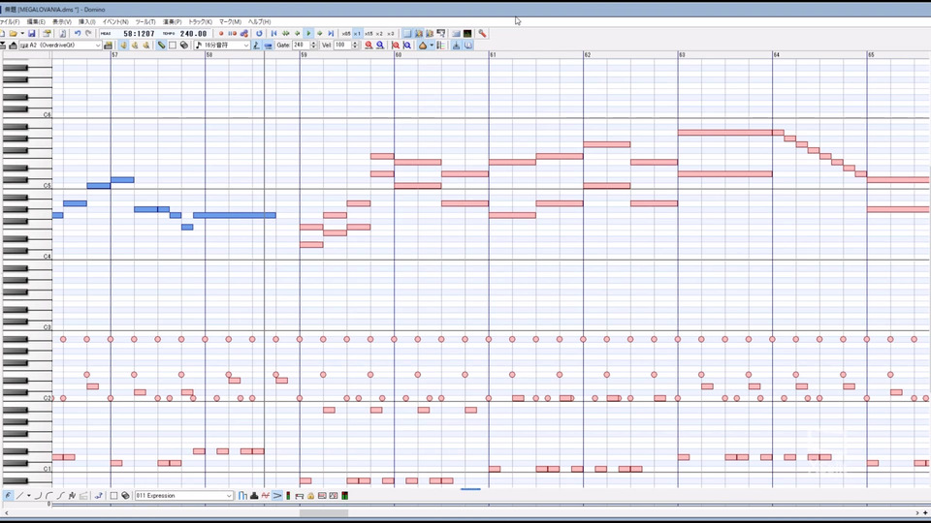Image resolution: width=931 pixels, height=523 pixels.
Task: Select the eraser in bottom event toolbar
Action: coord(125,496)
